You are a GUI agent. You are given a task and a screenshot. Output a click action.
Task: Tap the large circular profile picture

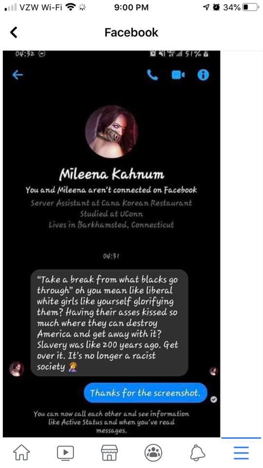112,131
